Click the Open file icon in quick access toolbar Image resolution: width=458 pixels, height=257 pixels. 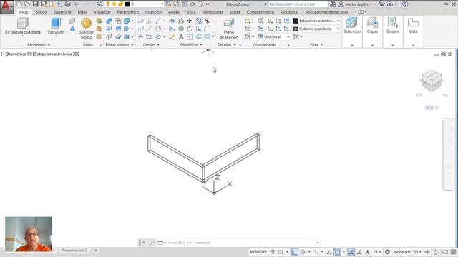(x=27, y=4)
